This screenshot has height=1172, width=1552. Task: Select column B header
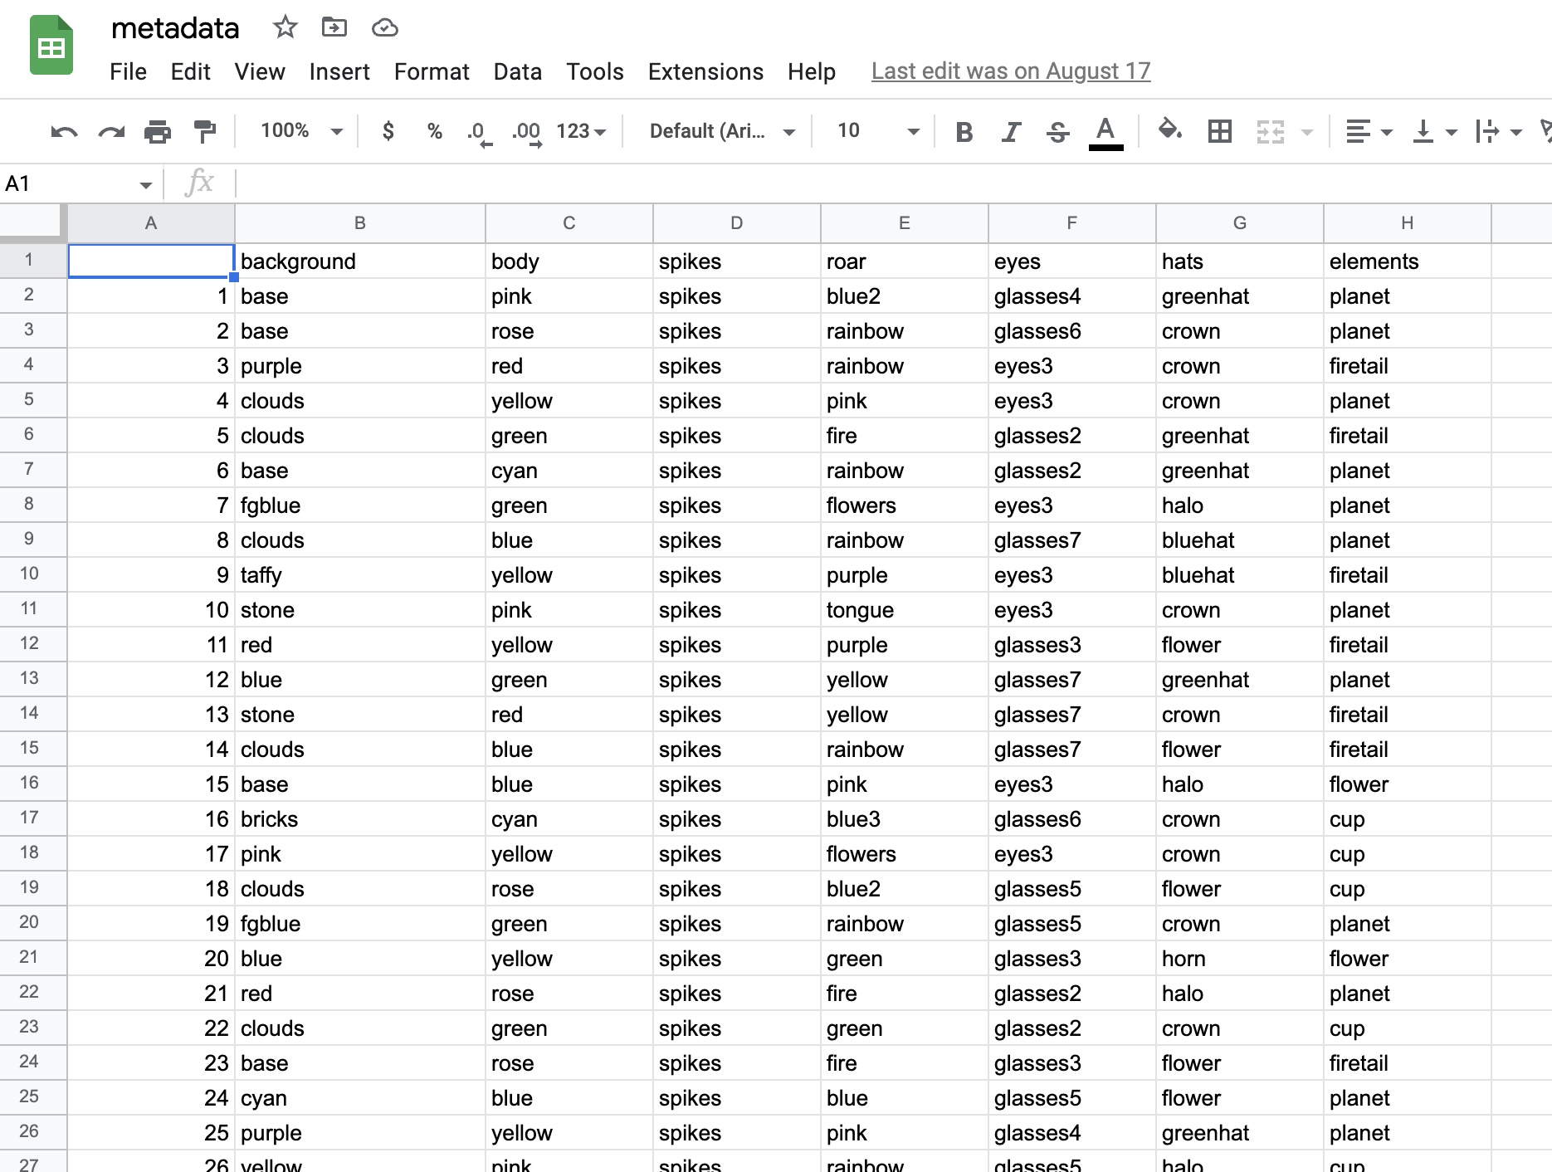360,222
